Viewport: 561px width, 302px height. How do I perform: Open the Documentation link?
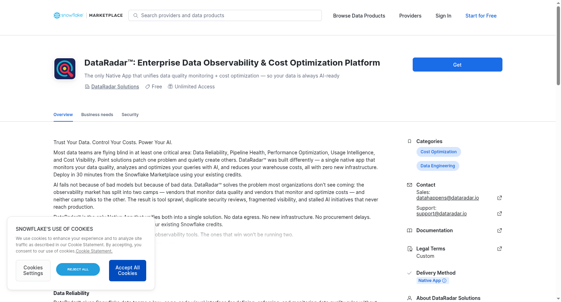pos(434,230)
